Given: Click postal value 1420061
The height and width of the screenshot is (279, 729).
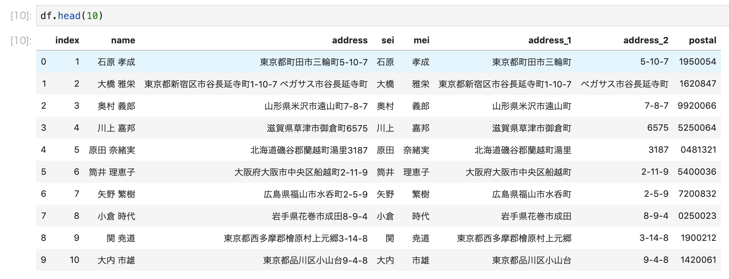Looking at the screenshot, I should [x=698, y=260].
